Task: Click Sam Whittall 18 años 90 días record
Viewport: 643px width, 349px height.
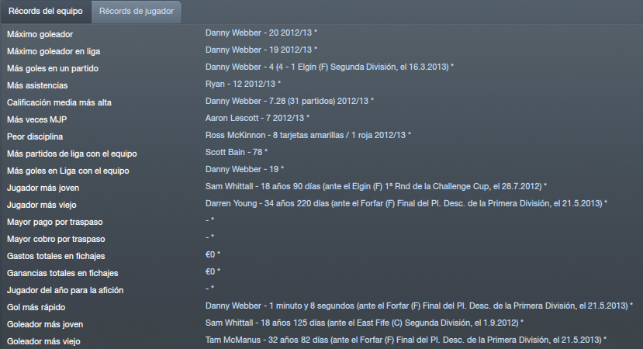Action: point(376,187)
